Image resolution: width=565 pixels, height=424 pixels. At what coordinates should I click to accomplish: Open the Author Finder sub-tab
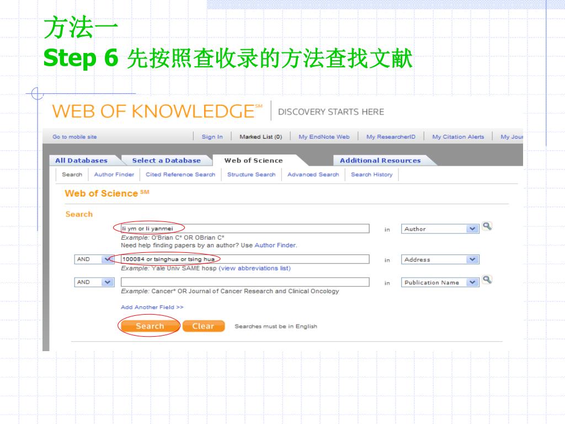[x=114, y=174]
